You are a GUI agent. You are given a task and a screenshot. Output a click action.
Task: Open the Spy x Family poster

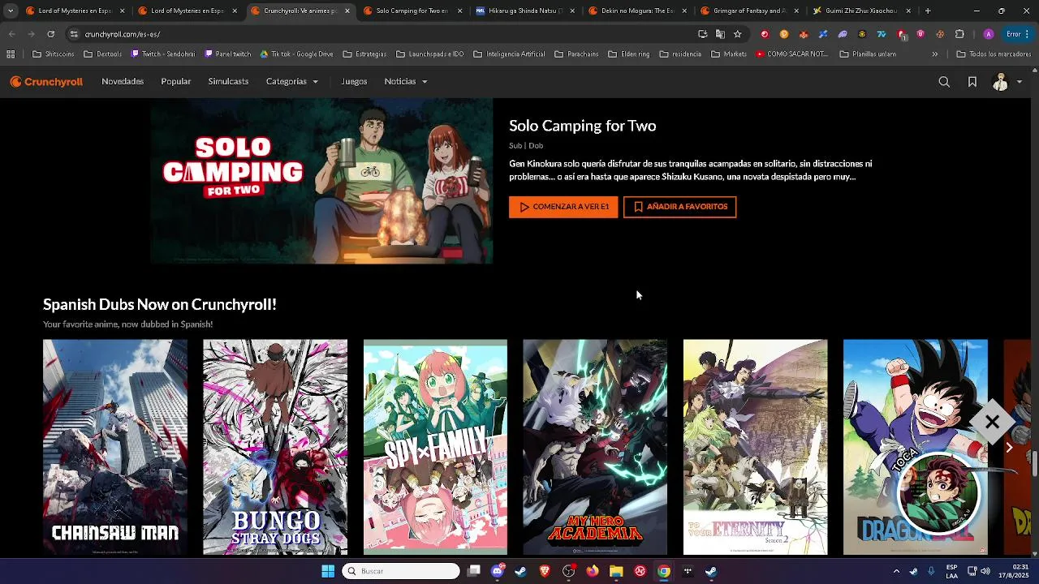pyautogui.click(x=435, y=447)
